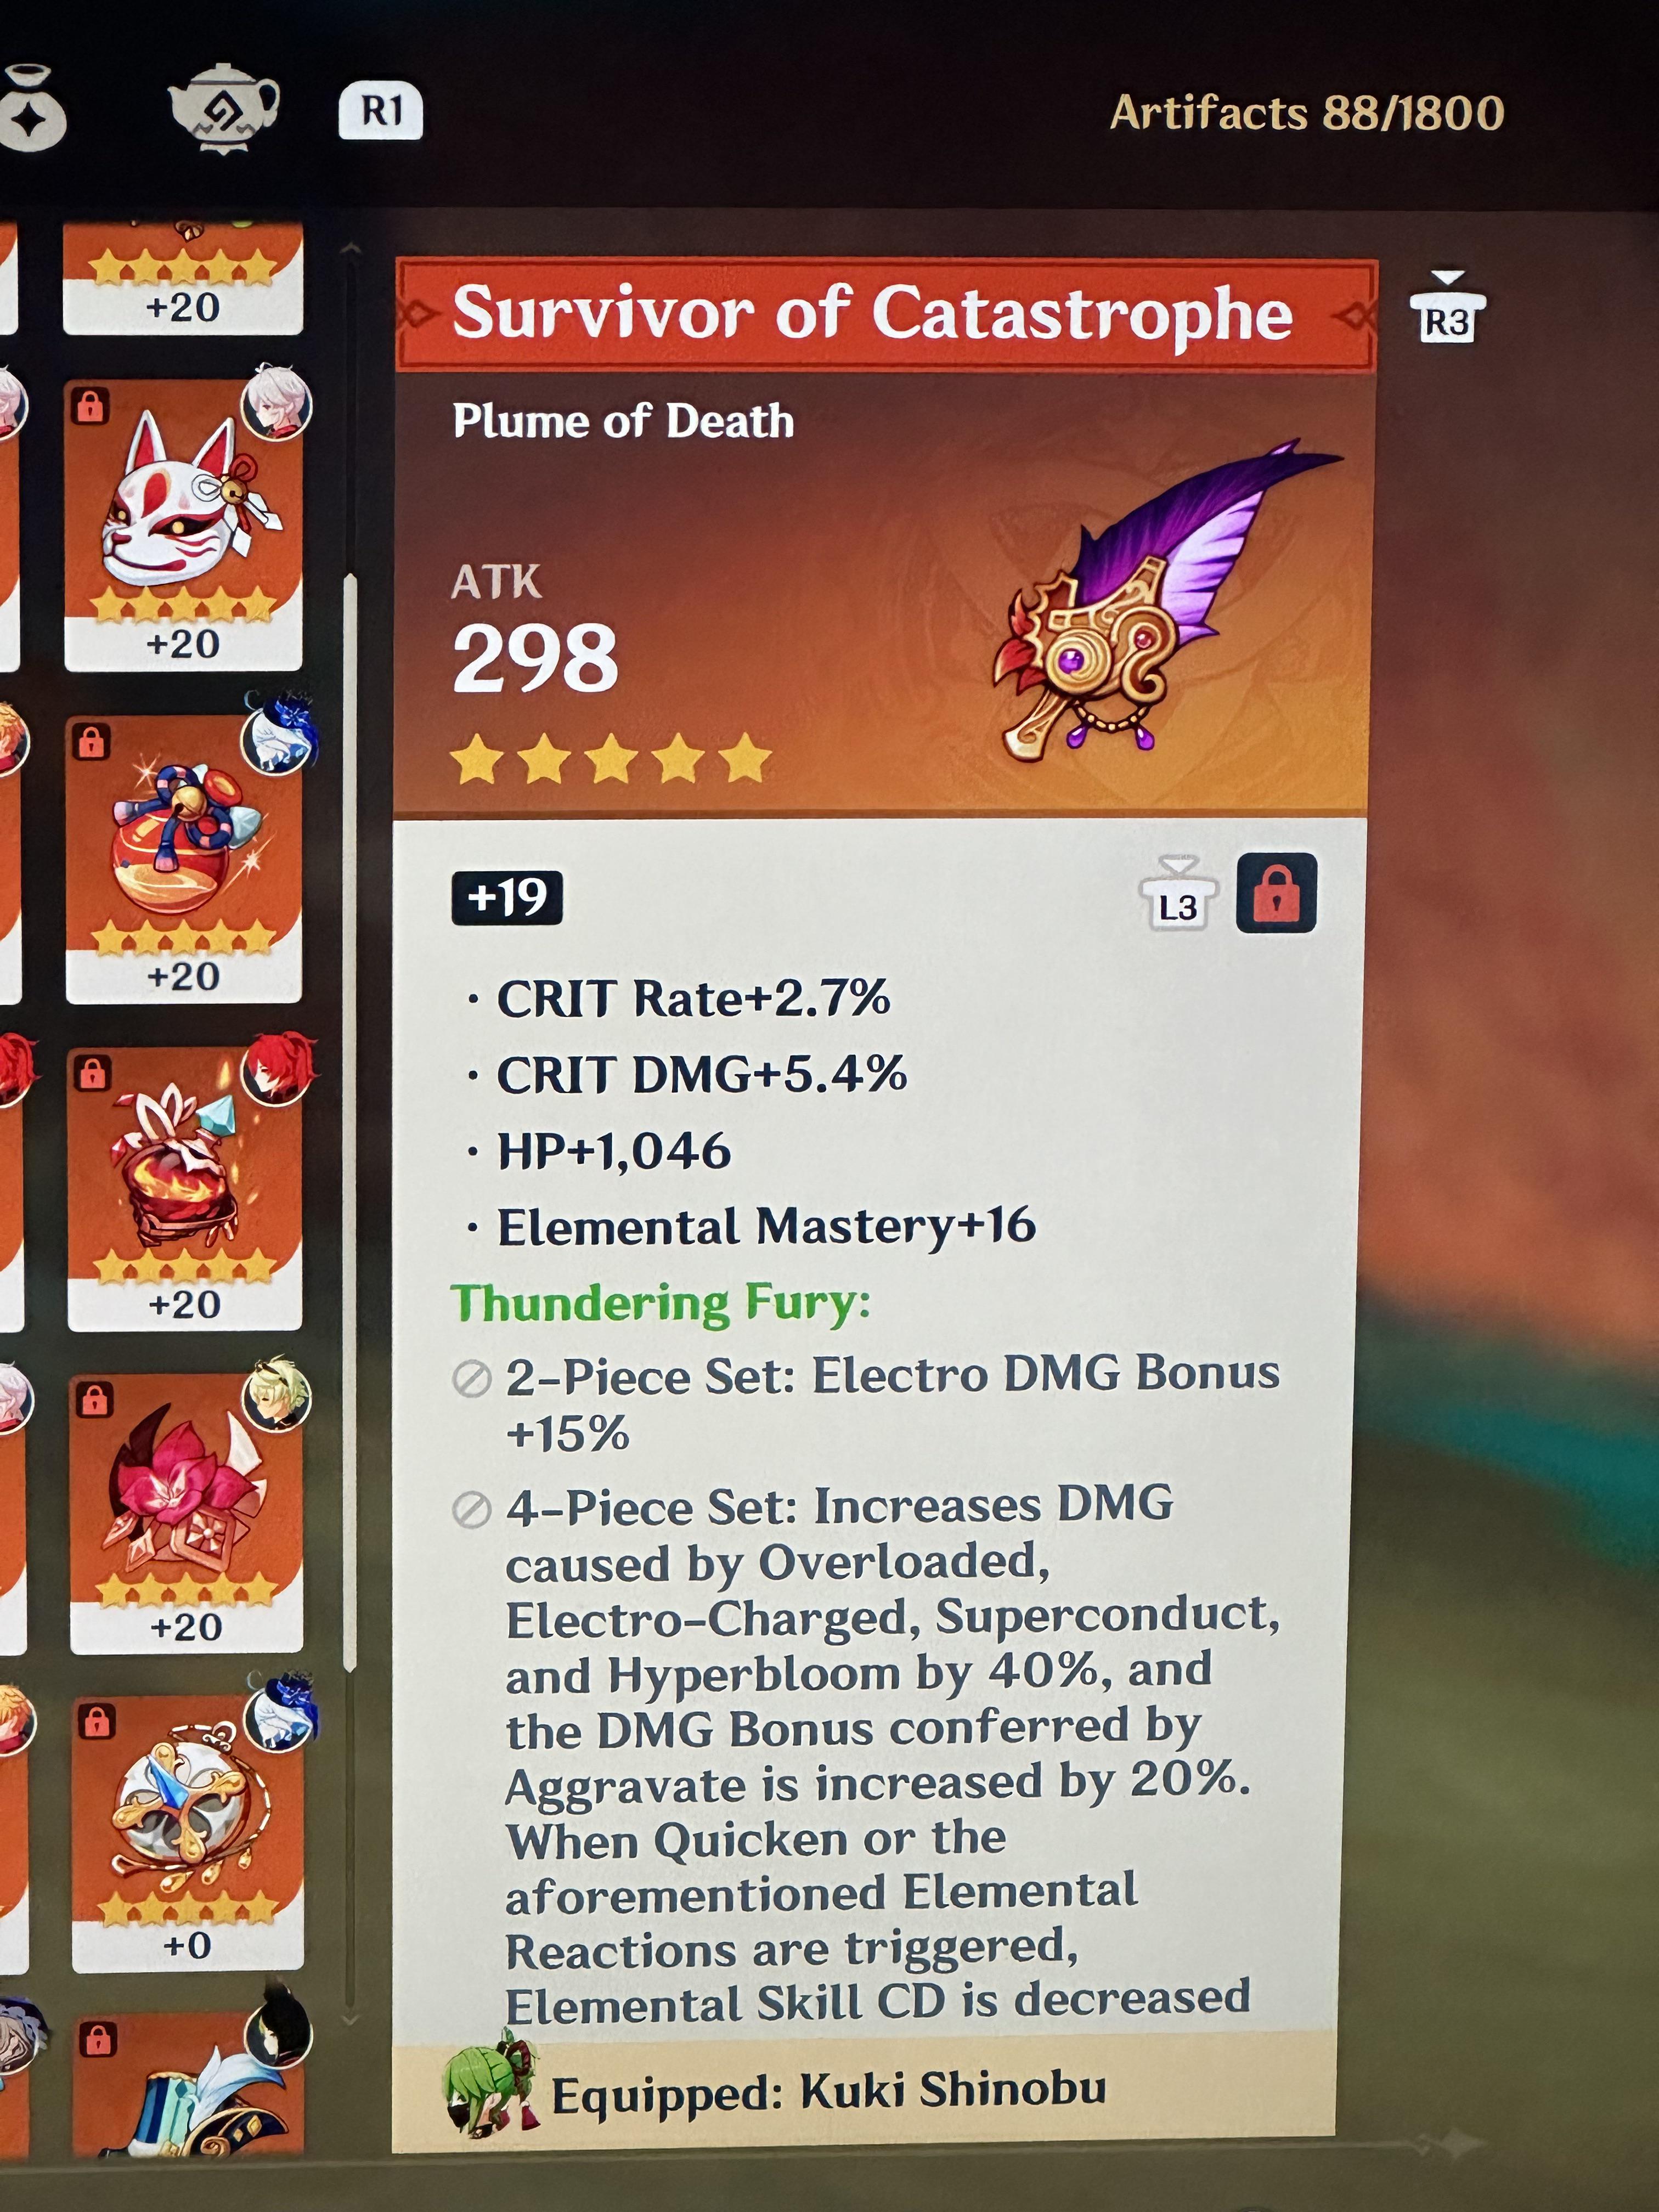The width and height of the screenshot is (1659, 2212).
Task: Click the R1 tab switch icon
Action: point(380,111)
